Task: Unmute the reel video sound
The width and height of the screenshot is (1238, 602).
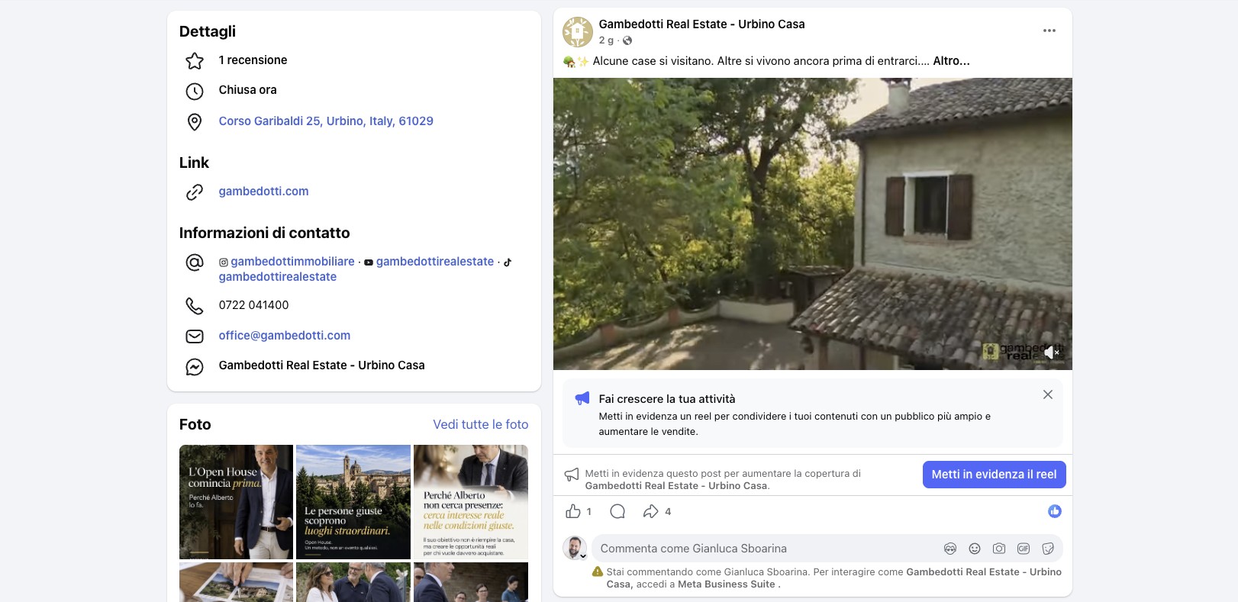Action: tap(1053, 352)
